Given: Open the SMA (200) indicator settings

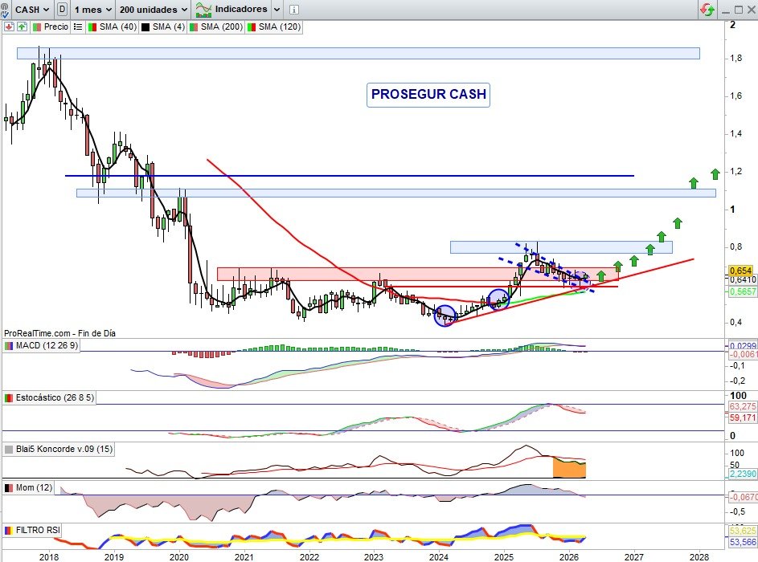Looking at the screenshot, I should [216, 26].
